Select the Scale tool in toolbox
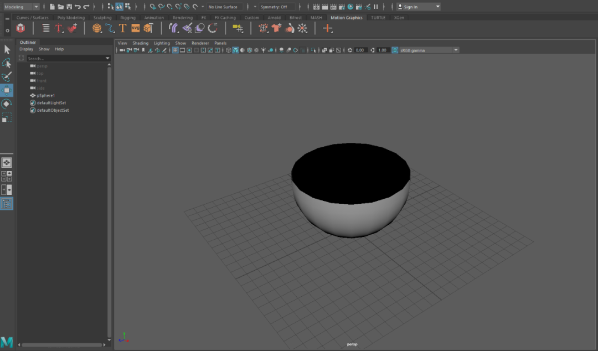 (x=7, y=118)
